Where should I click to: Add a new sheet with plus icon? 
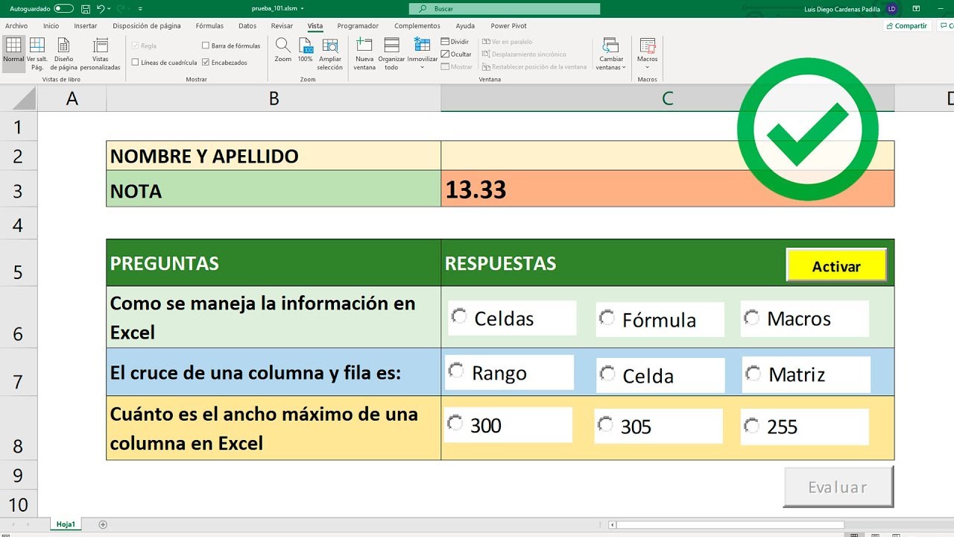point(103,524)
